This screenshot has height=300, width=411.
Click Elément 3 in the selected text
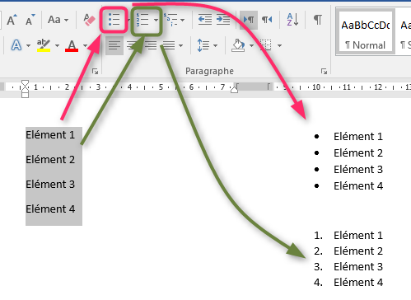[50, 185]
